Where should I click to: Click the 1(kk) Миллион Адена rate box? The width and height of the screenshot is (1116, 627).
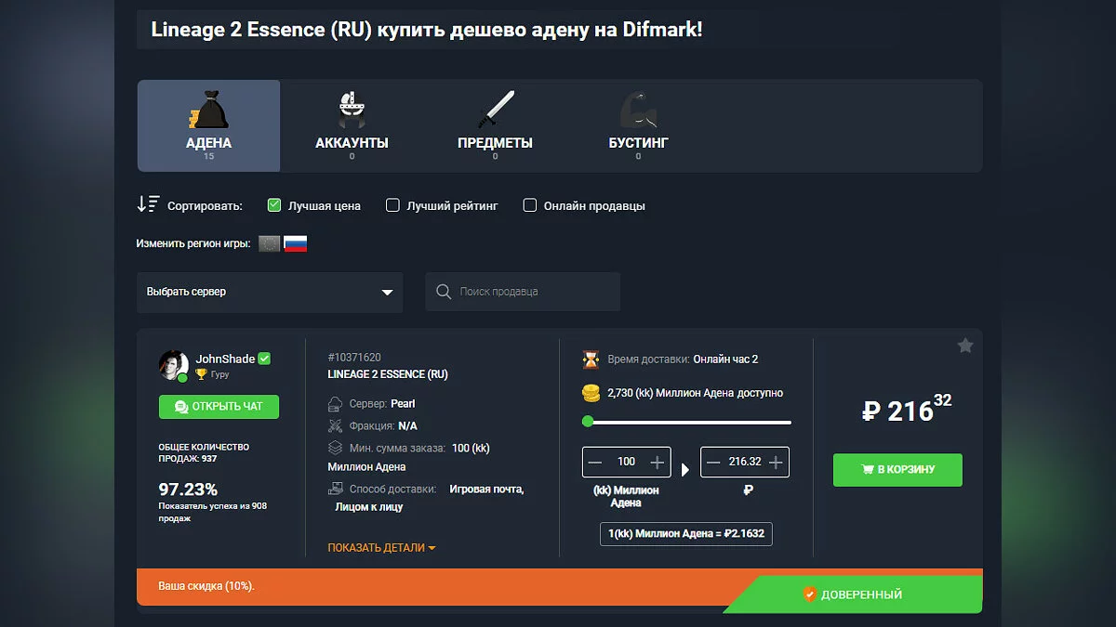(x=686, y=534)
